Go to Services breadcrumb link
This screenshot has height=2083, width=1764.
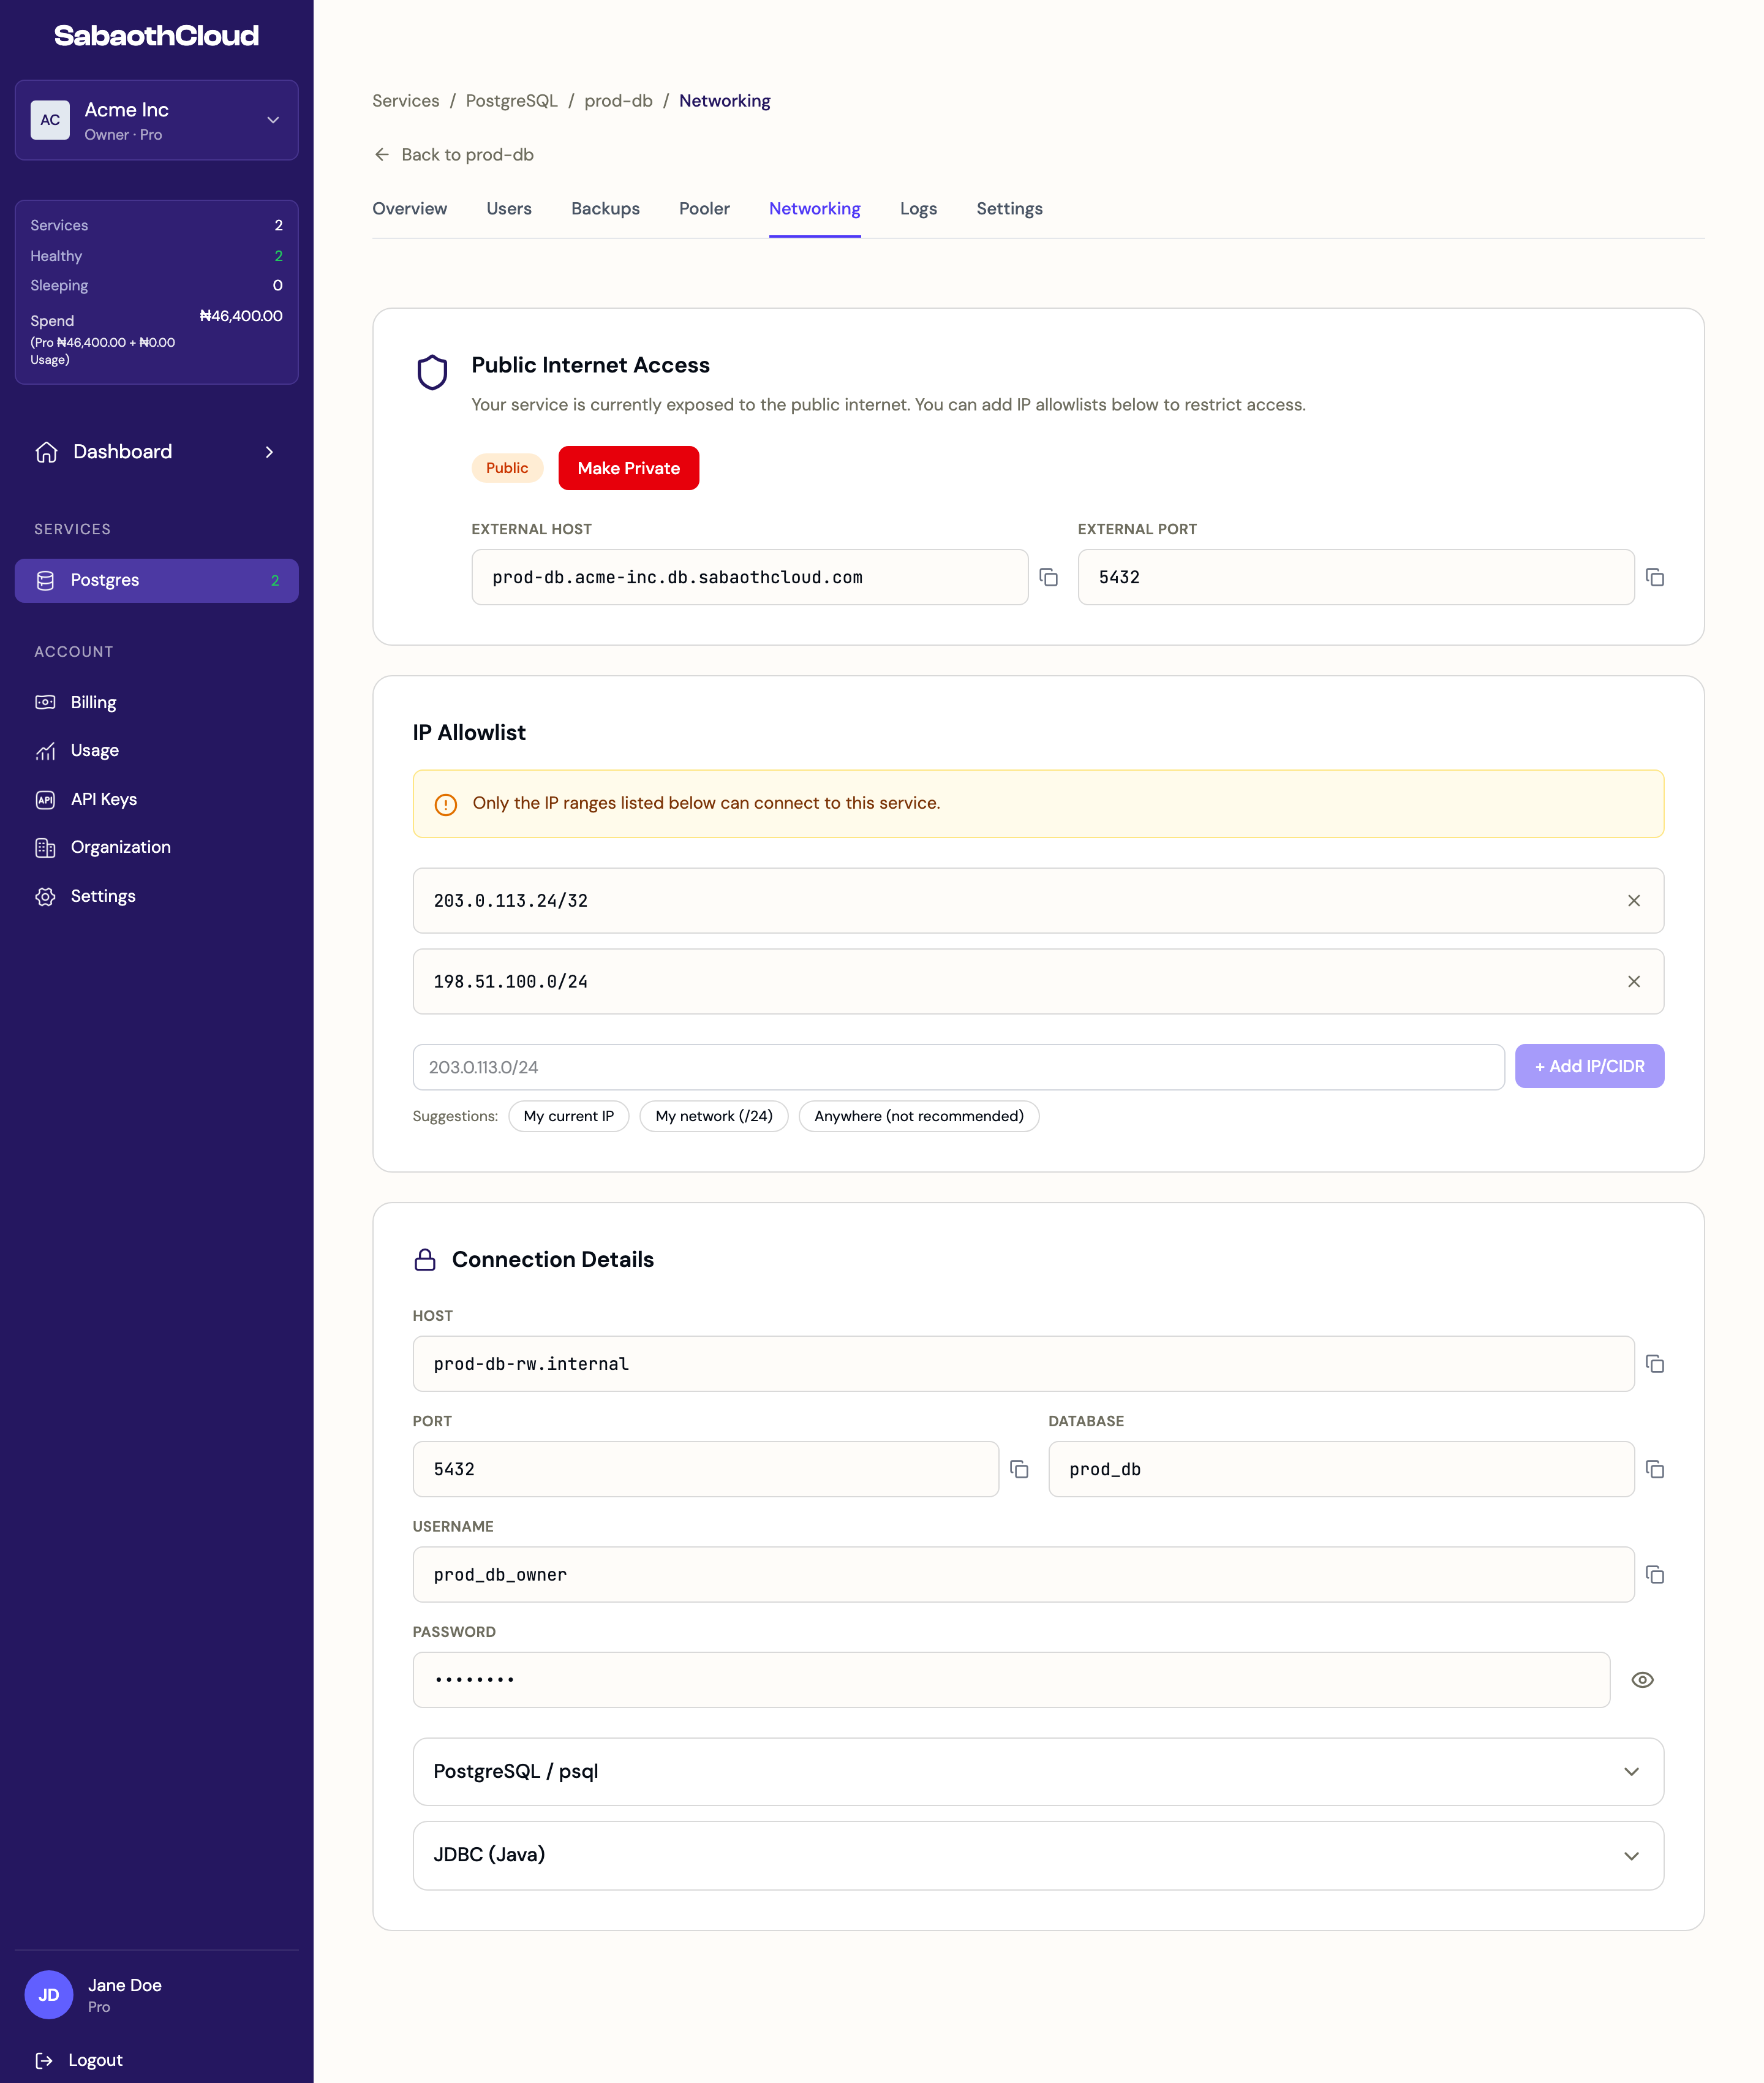pyautogui.click(x=406, y=101)
